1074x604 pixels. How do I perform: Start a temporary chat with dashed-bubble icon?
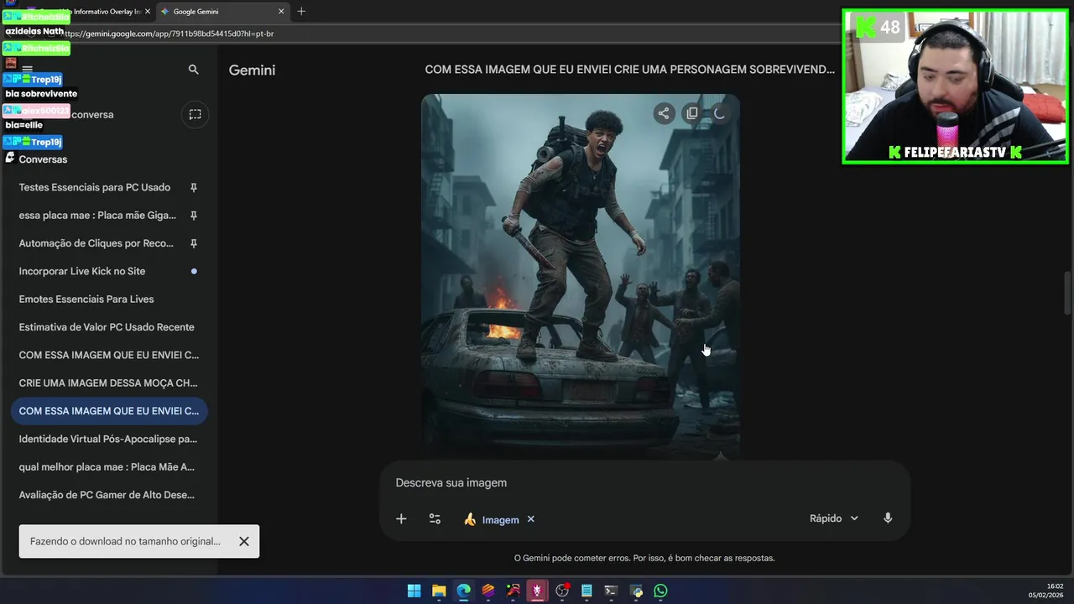pyautogui.click(x=195, y=114)
